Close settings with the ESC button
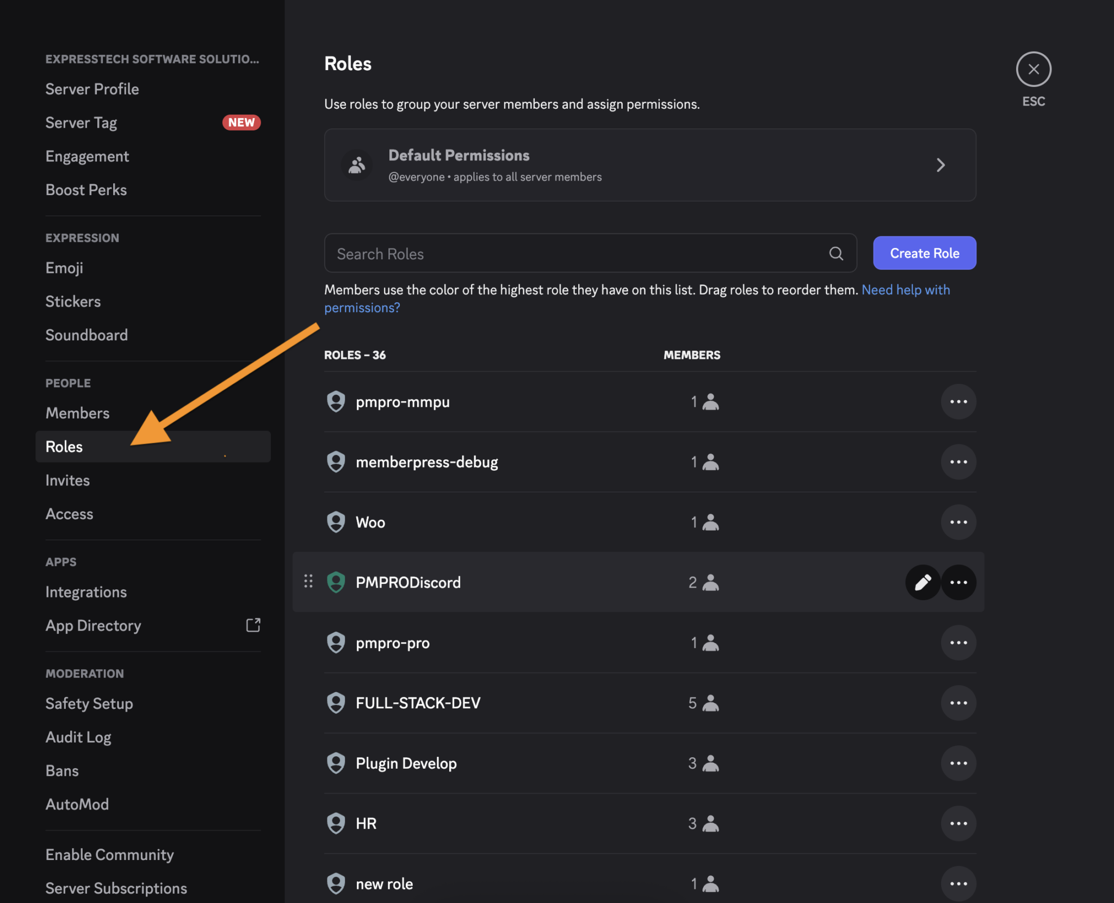Screen dimensions: 1114x903 click(x=1033, y=69)
